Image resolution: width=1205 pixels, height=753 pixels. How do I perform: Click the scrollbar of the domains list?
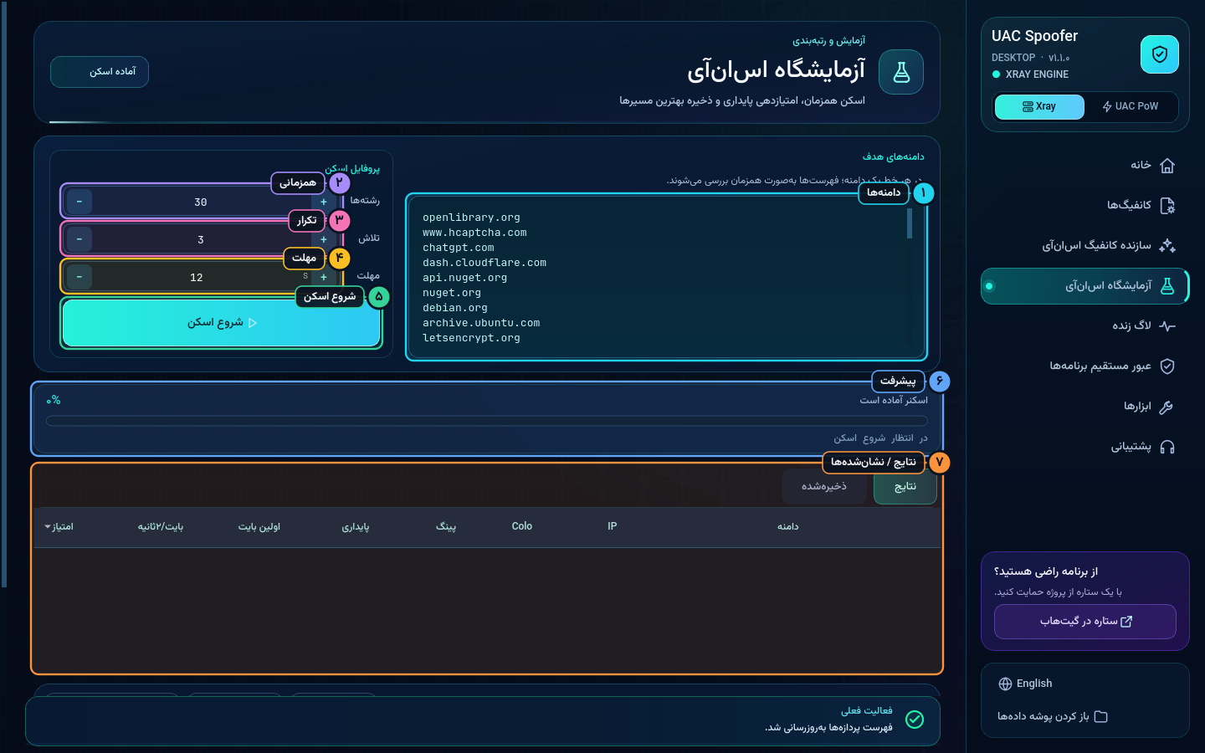910,223
